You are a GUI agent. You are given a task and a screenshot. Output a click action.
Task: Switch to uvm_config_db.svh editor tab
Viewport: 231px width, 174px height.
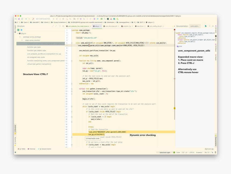pyautogui.click(x=156, y=26)
